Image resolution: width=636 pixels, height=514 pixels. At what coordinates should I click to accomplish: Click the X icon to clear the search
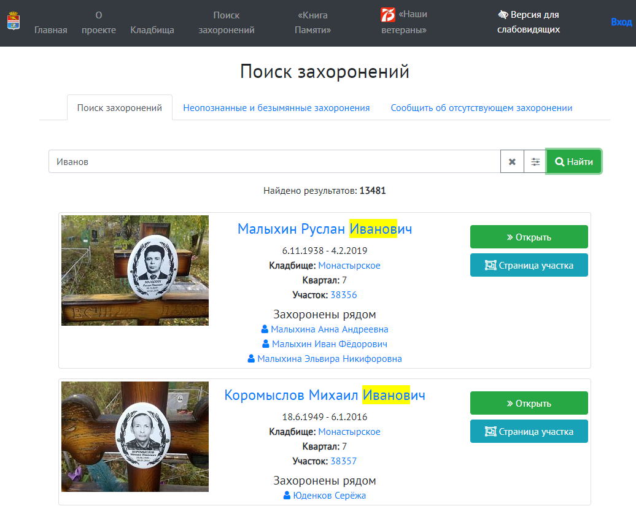tap(512, 161)
